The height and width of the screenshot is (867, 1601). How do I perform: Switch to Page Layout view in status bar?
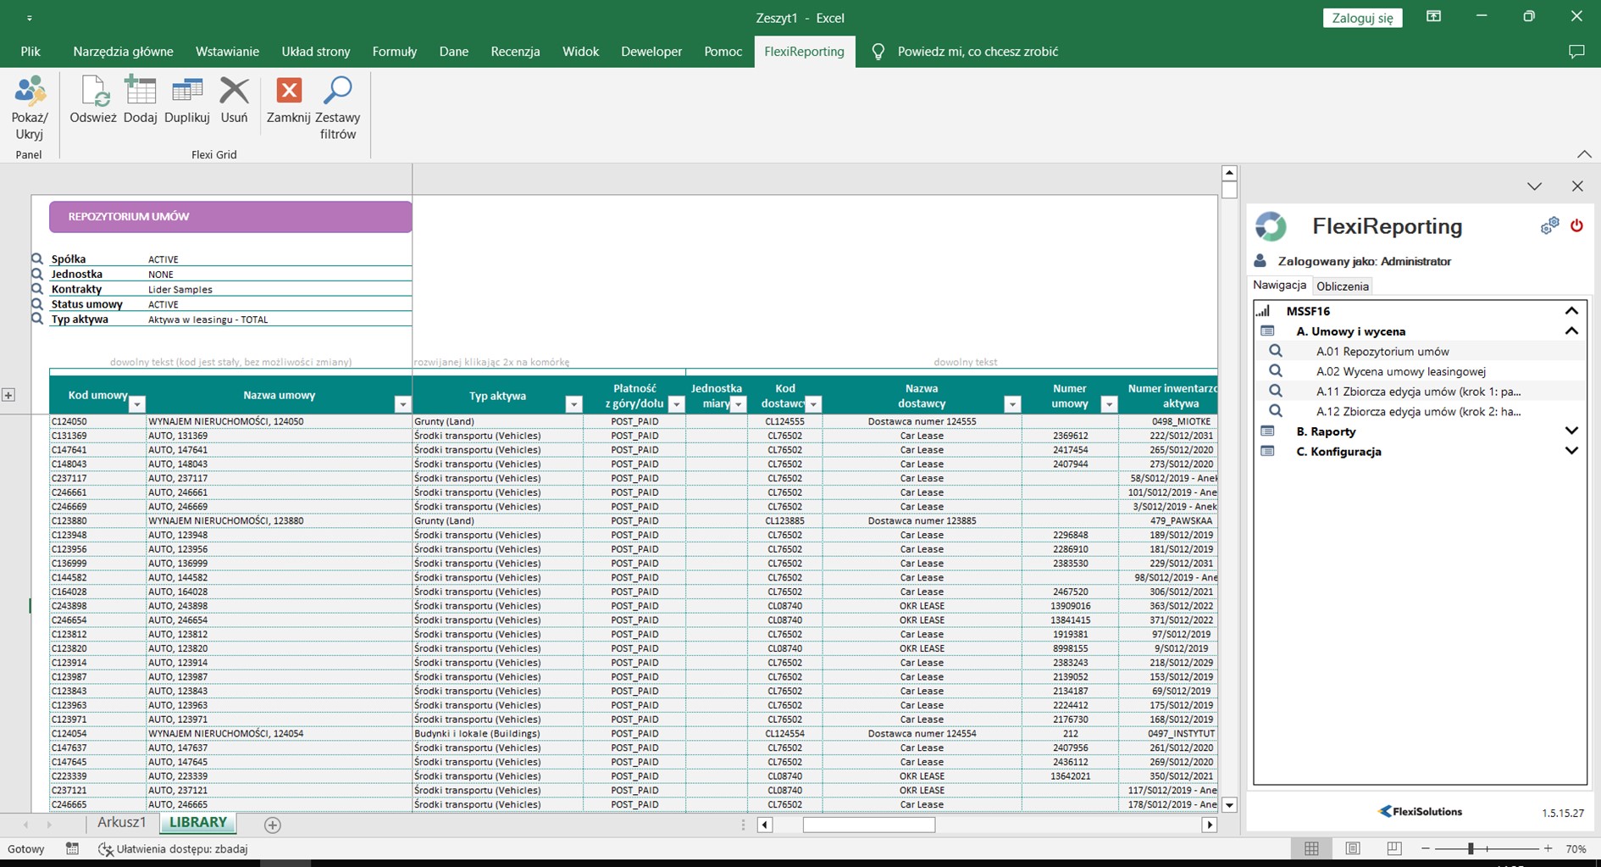pyautogui.click(x=1353, y=848)
